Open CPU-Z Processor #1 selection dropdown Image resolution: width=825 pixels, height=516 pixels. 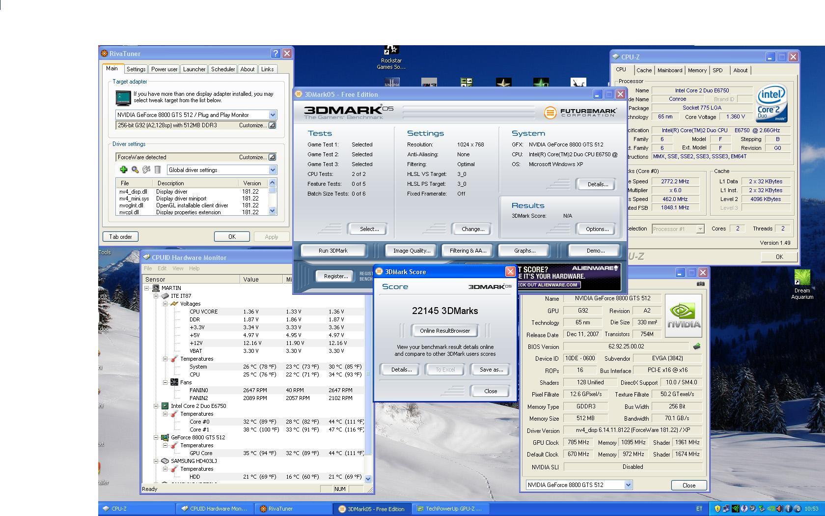700,229
